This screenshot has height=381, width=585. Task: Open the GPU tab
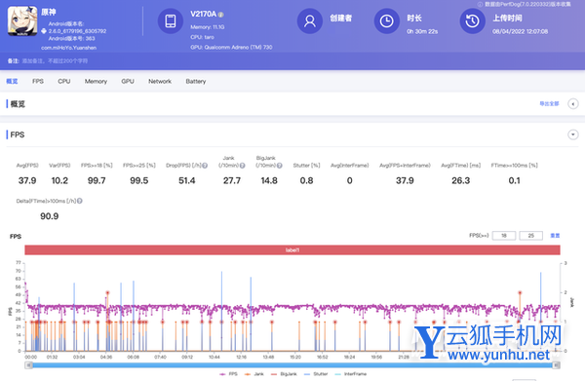click(x=128, y=81)
